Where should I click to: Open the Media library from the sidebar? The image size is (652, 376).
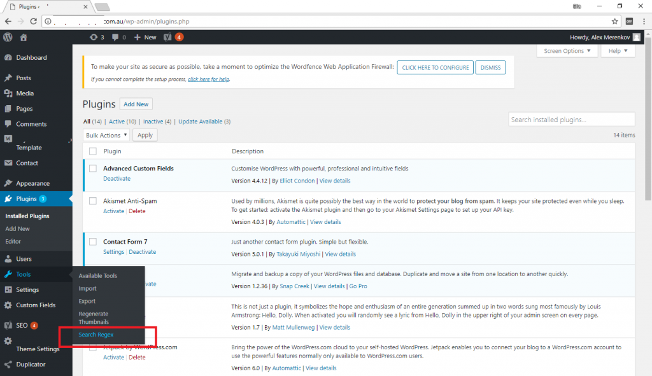pos(19,93)
